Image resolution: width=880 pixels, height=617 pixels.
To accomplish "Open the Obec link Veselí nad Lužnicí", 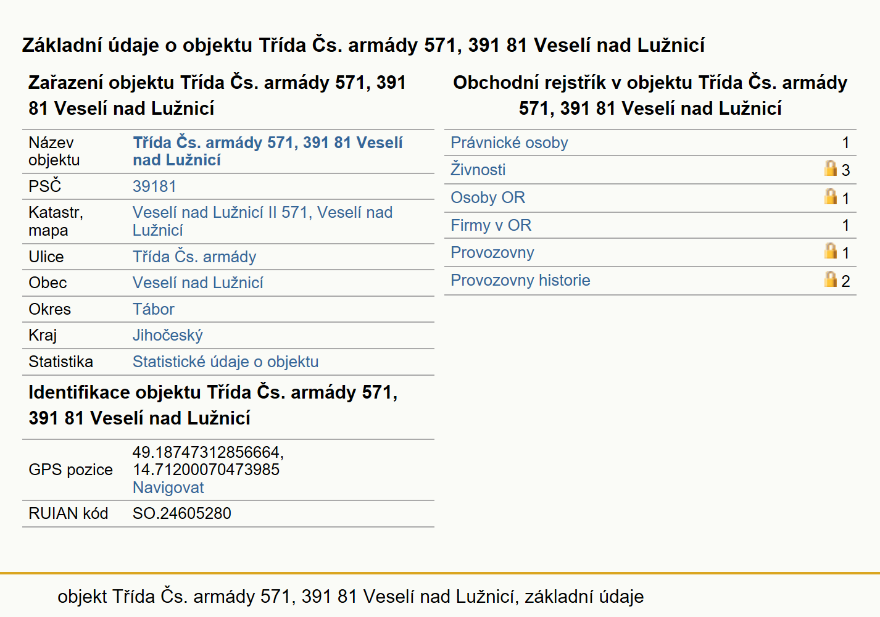I will (197, 283).
